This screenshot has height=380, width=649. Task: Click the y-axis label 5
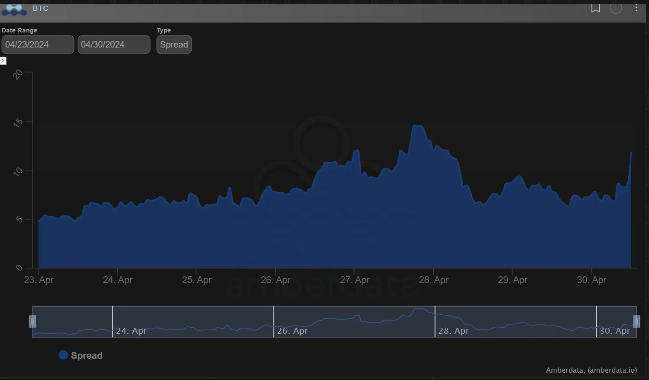point(19,219)
